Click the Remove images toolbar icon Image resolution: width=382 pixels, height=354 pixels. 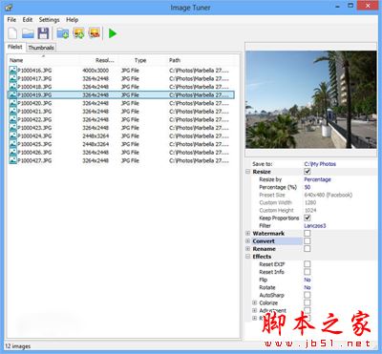pyautogui.click(x=95, y=33)
